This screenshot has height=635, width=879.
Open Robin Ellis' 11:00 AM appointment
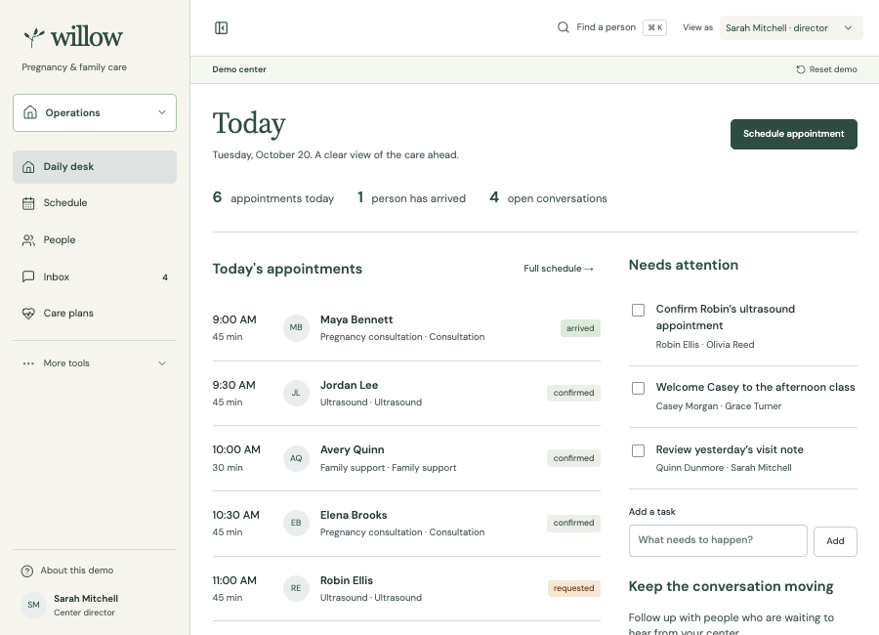(x=406, y=588)
